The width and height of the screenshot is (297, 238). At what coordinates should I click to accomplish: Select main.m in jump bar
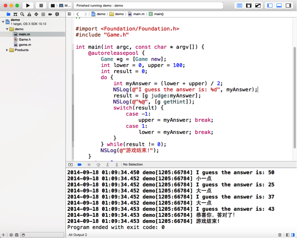point(136,14)
